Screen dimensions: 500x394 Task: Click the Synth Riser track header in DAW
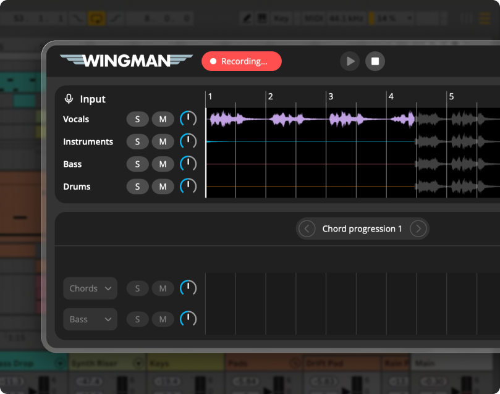point(107,363)
